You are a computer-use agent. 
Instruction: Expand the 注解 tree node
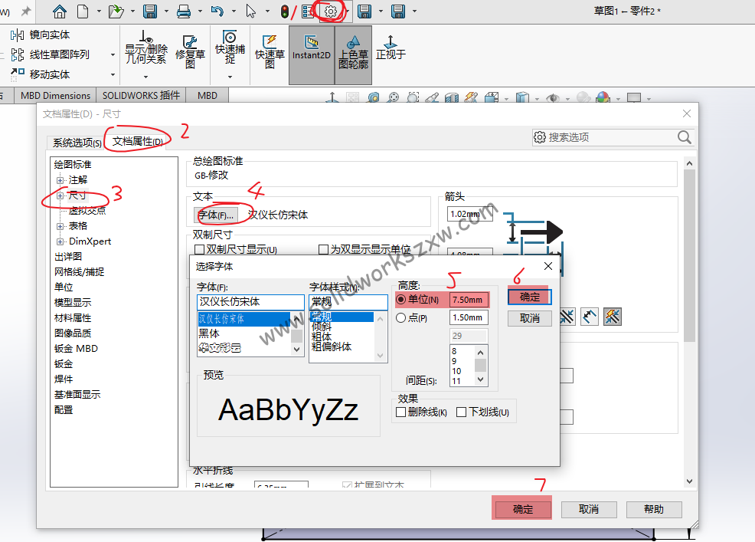[x=61, y=179]
